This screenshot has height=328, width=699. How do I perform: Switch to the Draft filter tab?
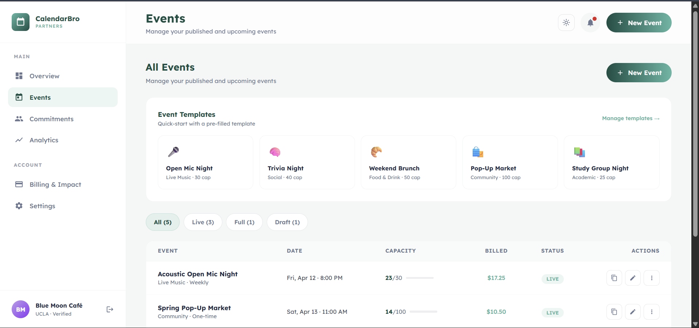(x=287, y=222)
